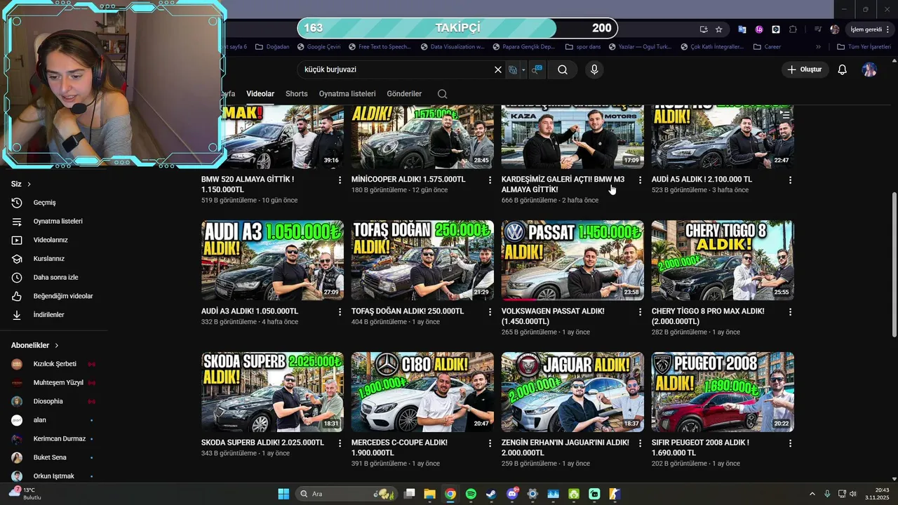Show more bookmarks with double chevron

(818, 47)
